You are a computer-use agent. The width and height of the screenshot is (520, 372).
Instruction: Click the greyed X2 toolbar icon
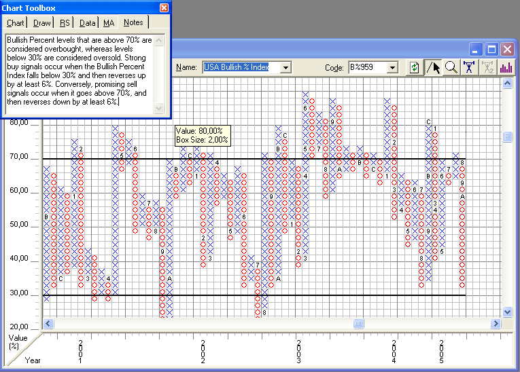[487, 67]
